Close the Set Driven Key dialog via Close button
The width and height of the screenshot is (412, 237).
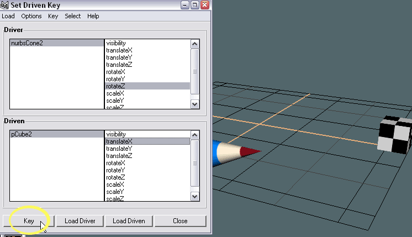pos(180,221)
